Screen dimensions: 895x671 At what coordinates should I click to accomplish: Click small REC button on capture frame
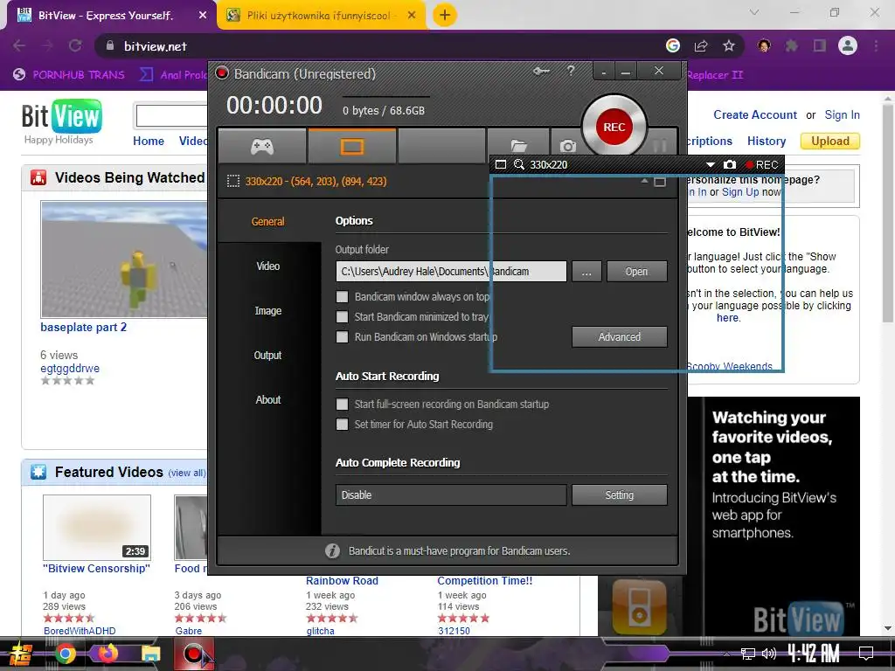pos(762,165)
